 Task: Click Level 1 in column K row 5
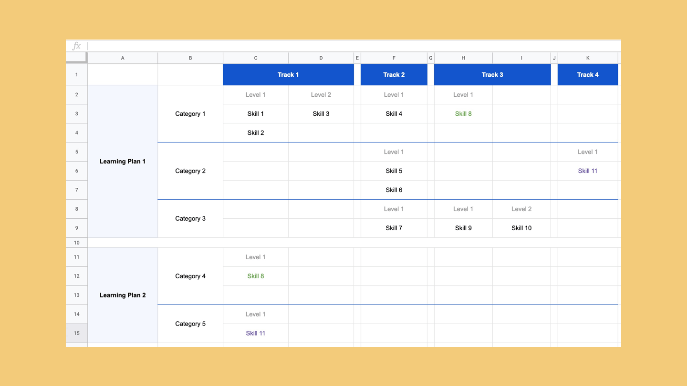(x=588, y=152)
